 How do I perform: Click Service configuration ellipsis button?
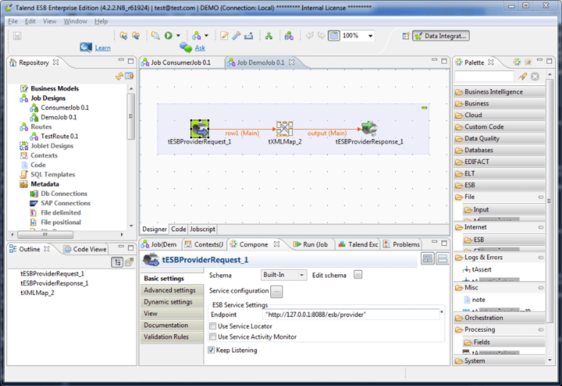click(x=276, y=292)
